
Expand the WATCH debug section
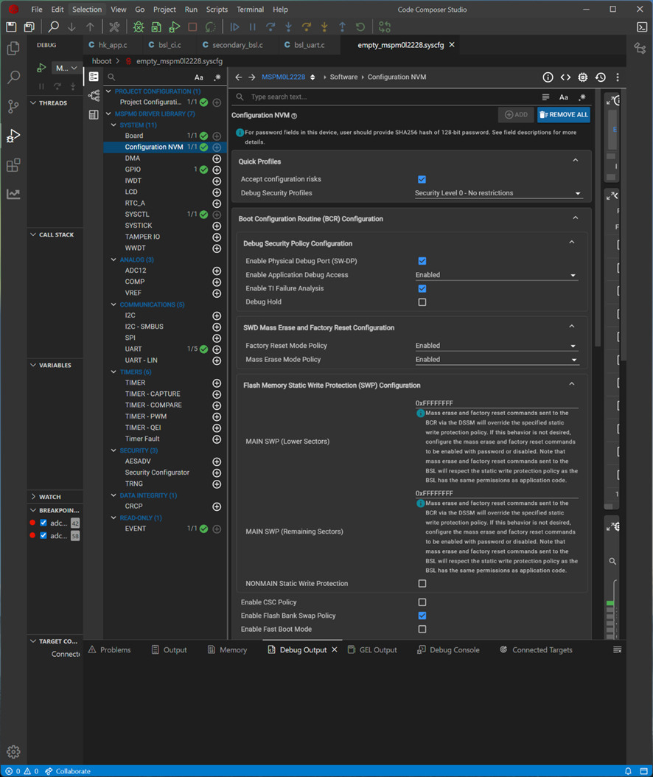33,497
